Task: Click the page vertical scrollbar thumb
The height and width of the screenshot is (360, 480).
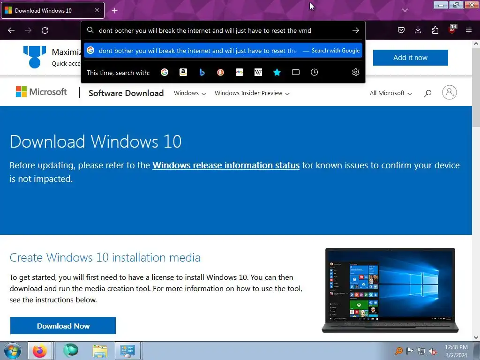Action: pyautogui.click(x=476, y=87)
